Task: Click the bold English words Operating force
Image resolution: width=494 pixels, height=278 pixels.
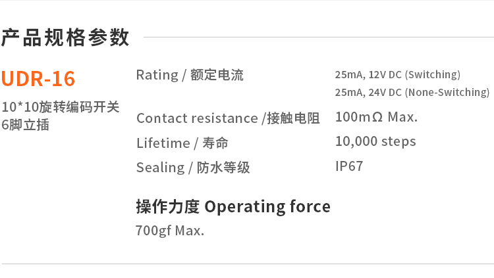Action: click(x=267, y=206)
